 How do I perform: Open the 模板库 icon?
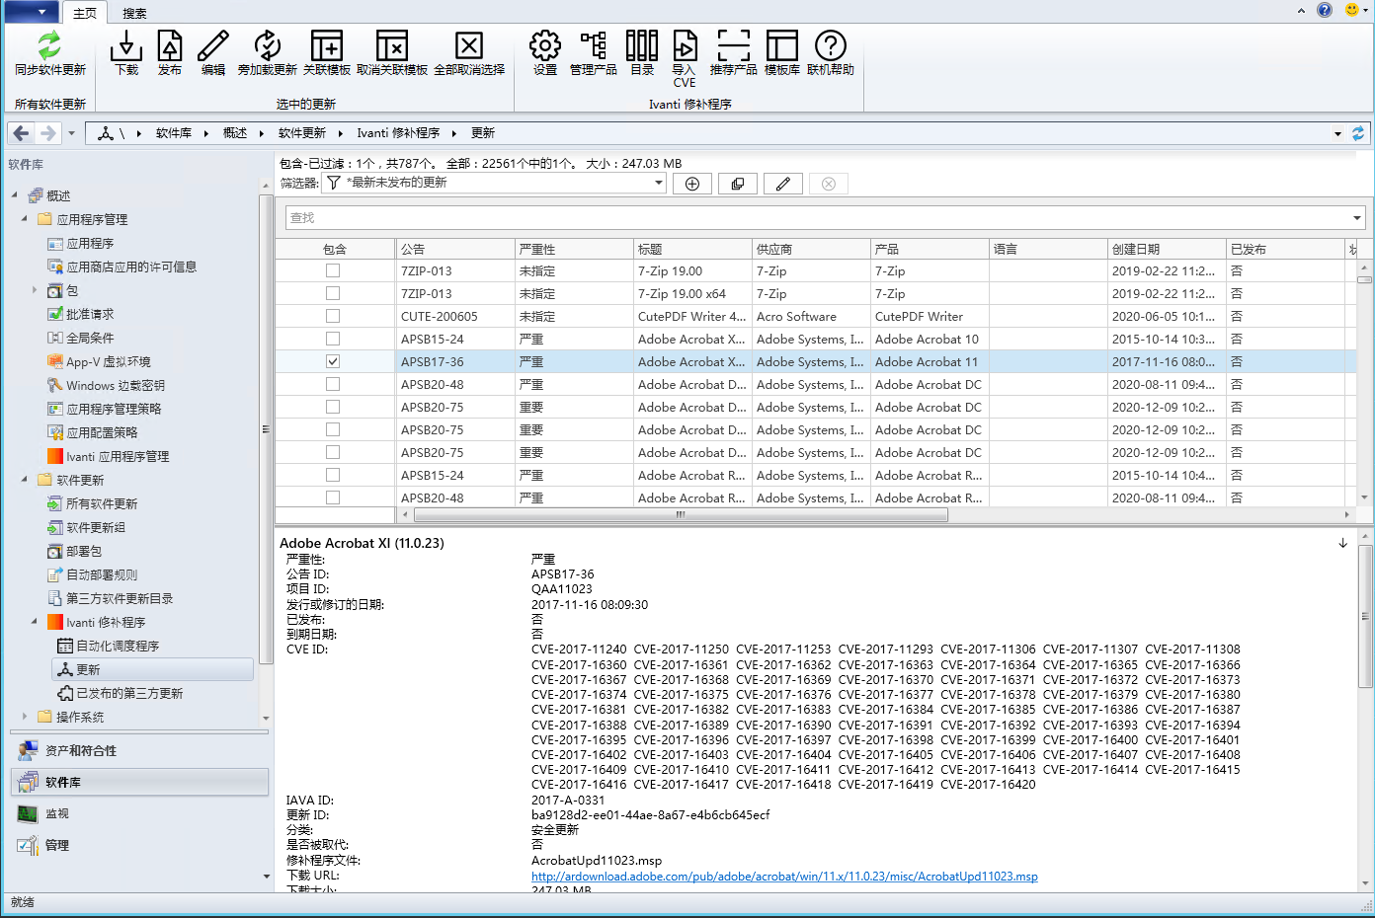[781, 45]
